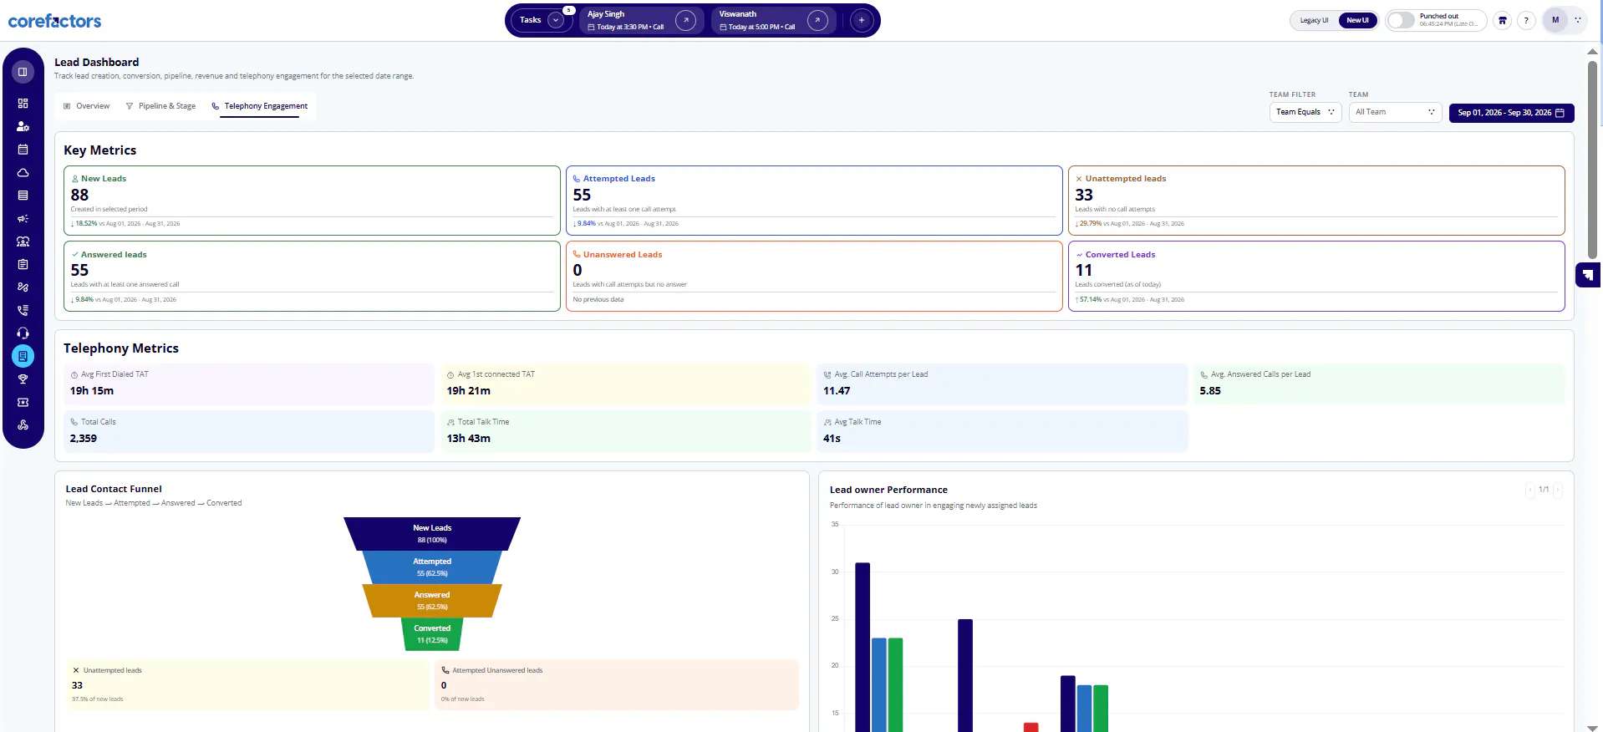Switch to the Pipeline & Stage tab
Viewport: 1603px width, 732px height.
click(160, 106)
